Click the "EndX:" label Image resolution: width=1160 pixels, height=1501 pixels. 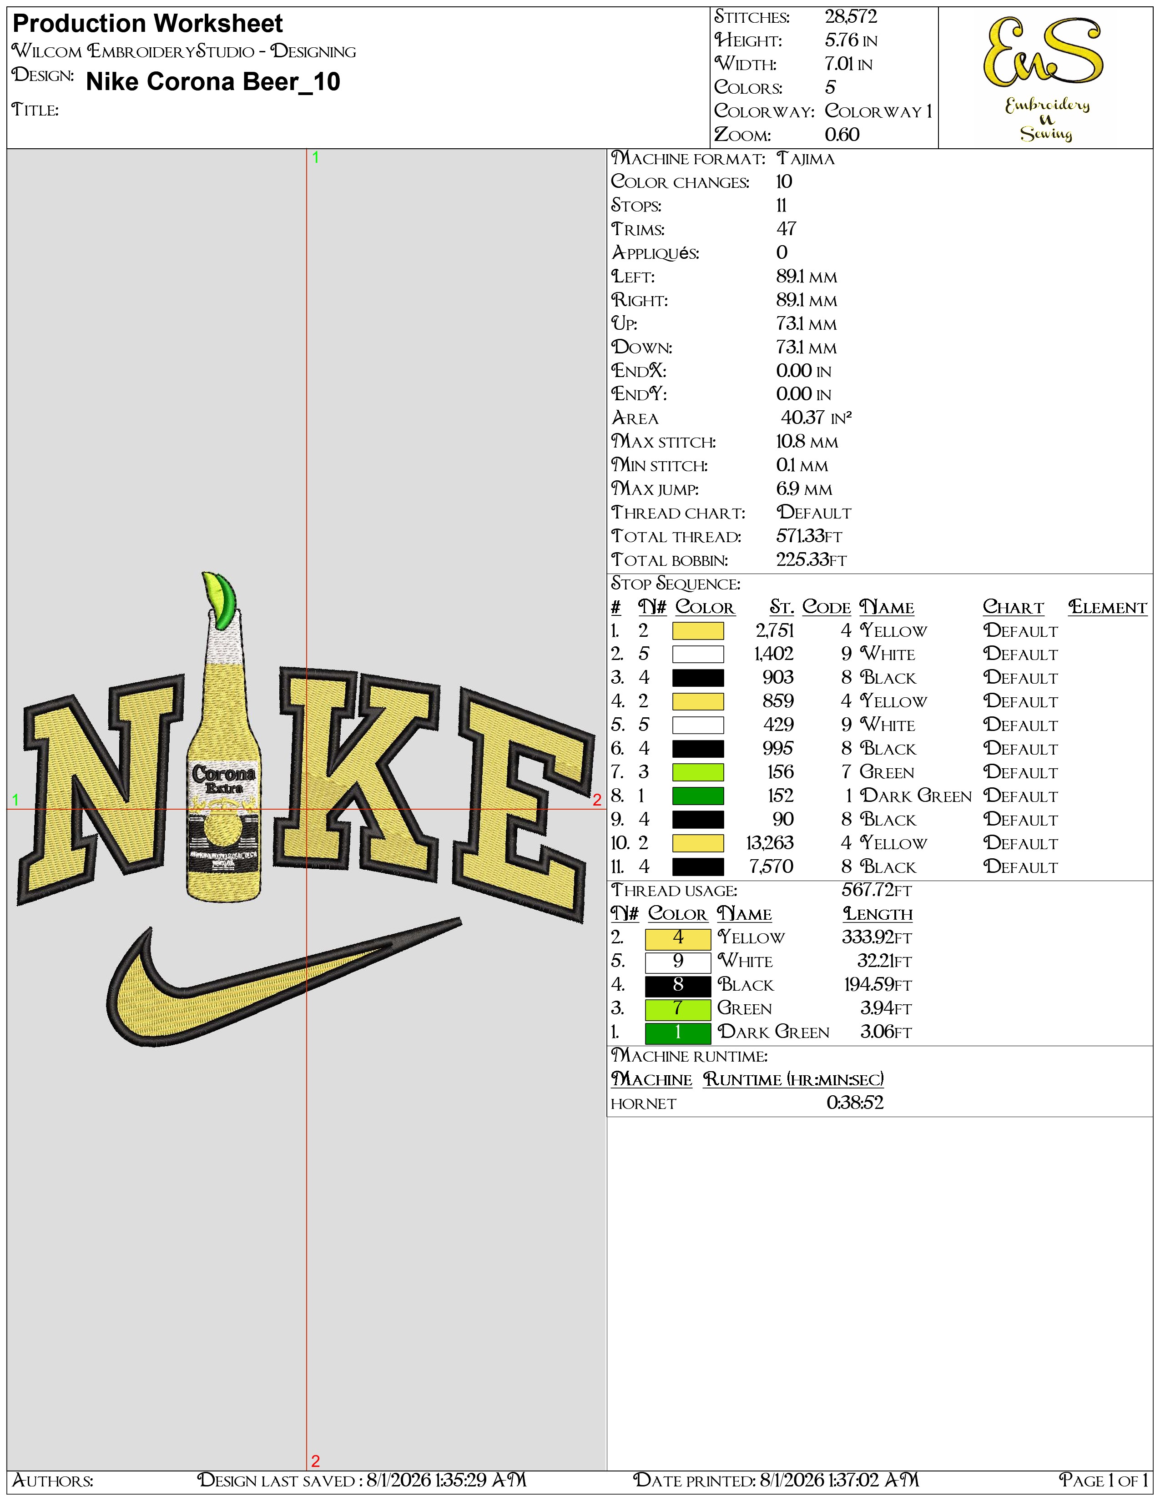[638, 371]
